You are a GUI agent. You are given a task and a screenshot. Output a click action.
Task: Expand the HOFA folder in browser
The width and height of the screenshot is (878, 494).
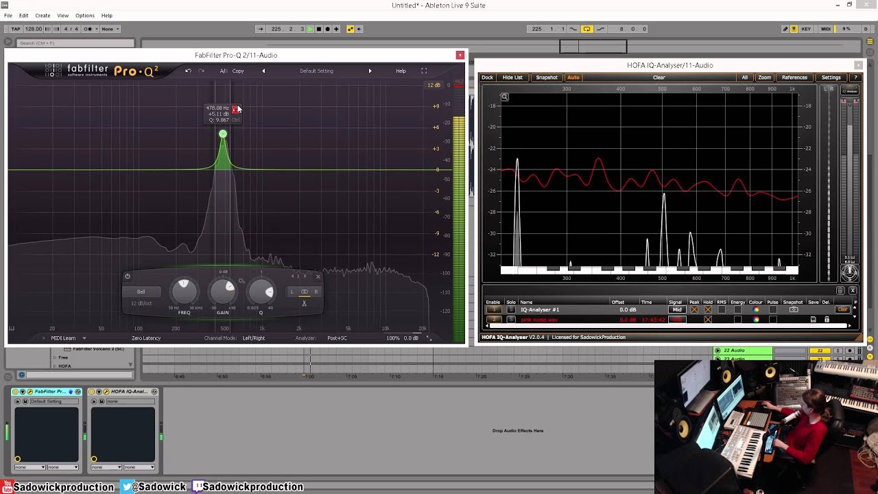56,366
